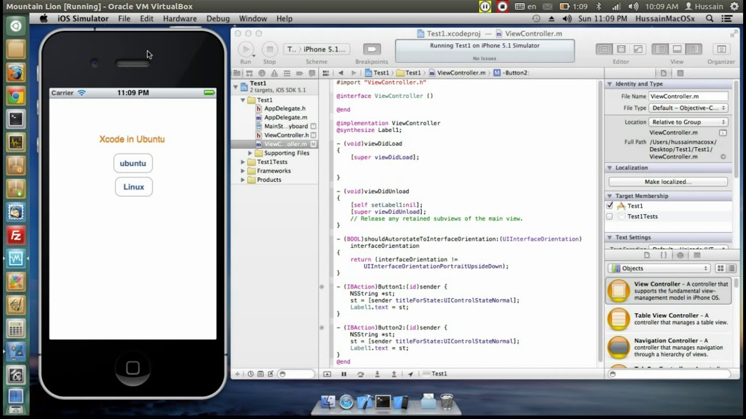This screenshot has height=419, width=746.
Task: Step into in debug bar
Action: click(x=377, y=374)
